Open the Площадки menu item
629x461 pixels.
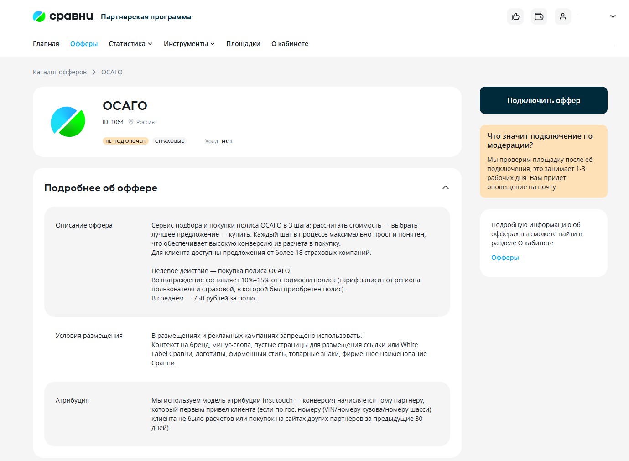click(x=243, y=44)
